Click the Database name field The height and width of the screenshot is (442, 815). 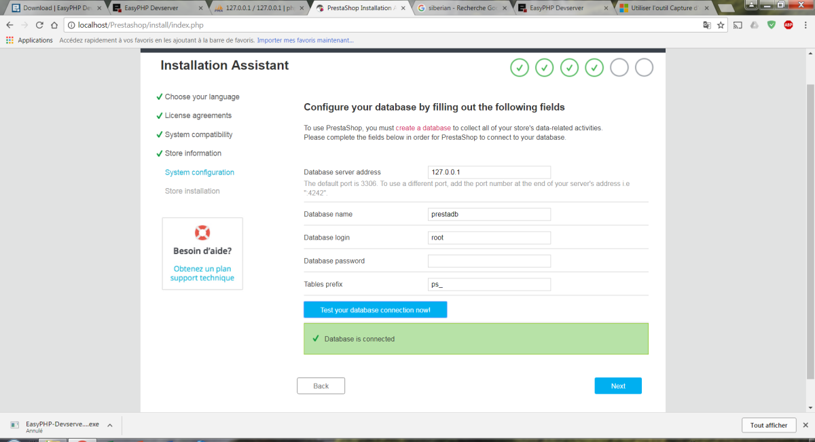point(489,215)
